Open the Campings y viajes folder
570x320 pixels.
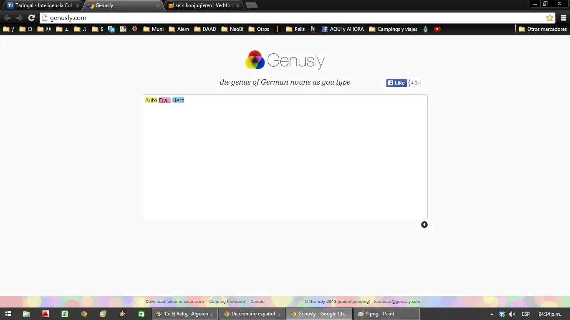393,29
